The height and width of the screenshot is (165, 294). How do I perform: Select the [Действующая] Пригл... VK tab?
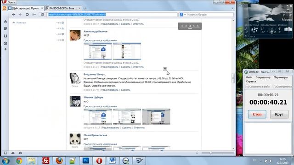pyautogui.click(x=26, y=8)
